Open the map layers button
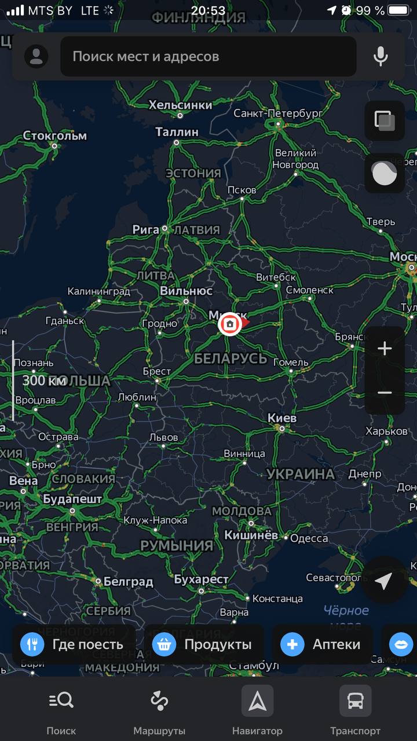The width and height of the screenshot is (417, 741). point(385,120)
